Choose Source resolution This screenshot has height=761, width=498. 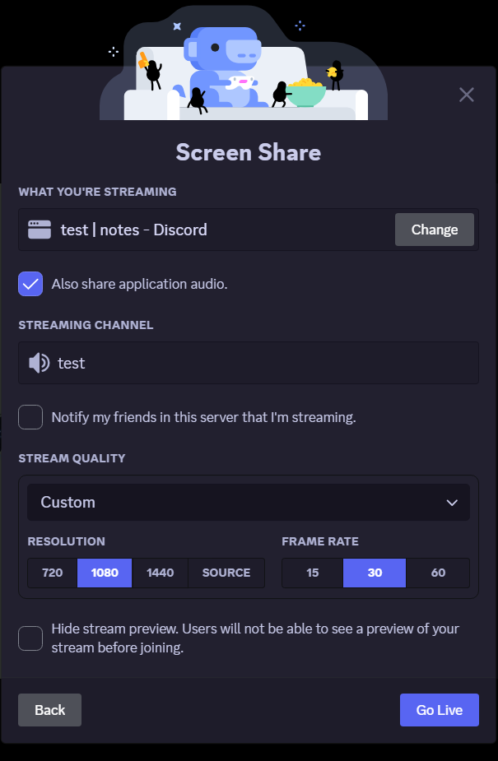point(226,573)
